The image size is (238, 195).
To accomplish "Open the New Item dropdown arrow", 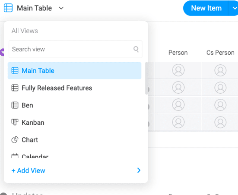I will click(235, 8).
